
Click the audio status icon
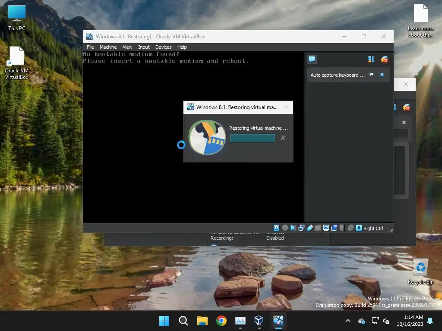point(293,228)
